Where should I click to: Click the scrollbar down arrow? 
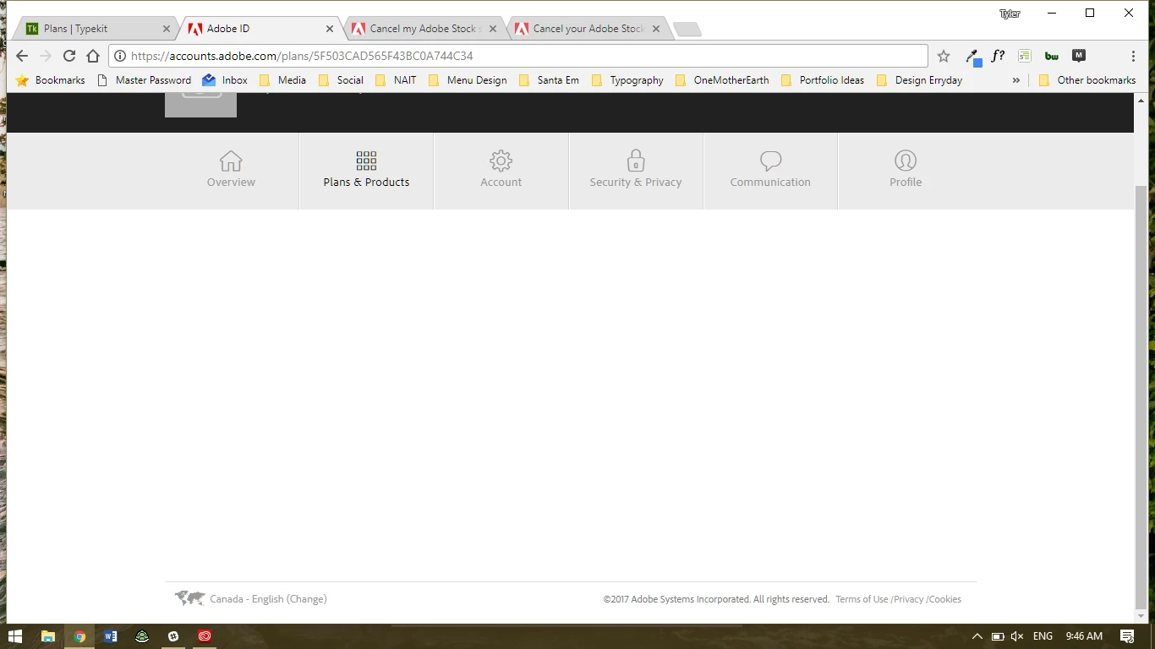pyautogui.click(x=1141, y=618)
